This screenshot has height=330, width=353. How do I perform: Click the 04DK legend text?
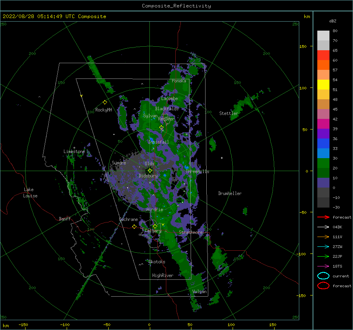point(337,227)
